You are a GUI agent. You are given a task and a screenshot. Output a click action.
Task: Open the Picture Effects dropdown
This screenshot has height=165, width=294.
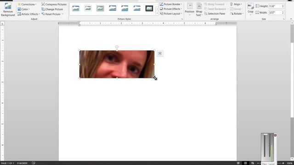[x=171, y=9]
